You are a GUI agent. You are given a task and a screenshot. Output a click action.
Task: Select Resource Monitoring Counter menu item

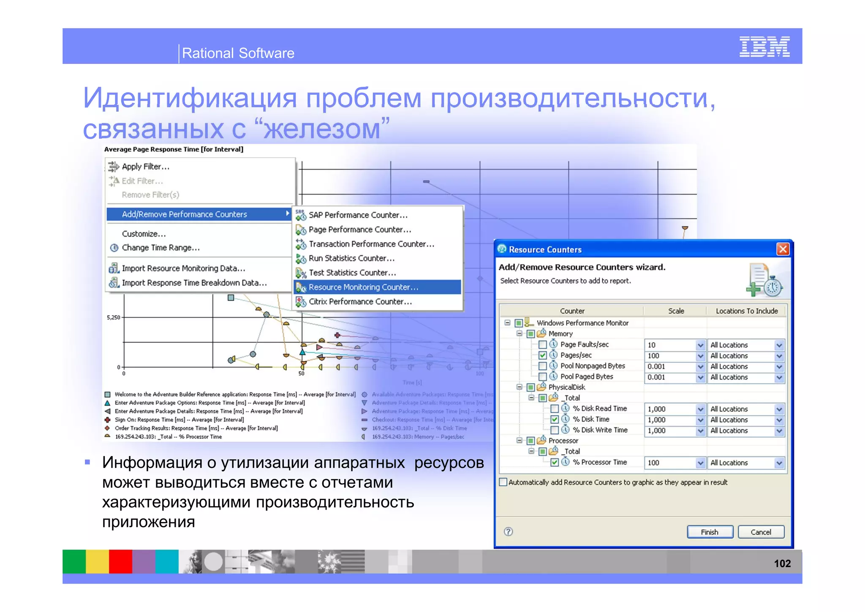[377, 287]
